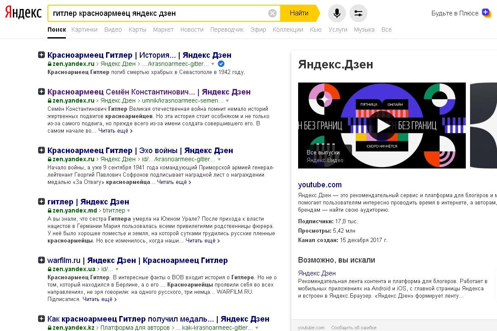The image size is (497, 331).
Task: Click Zen favicon beside 'Красноармеец Гитлер | Эхо войны'
Action: pos(41,150)
